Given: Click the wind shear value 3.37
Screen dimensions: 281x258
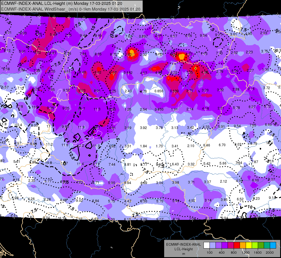Looking at the screenshot, I should coord(208,182).
